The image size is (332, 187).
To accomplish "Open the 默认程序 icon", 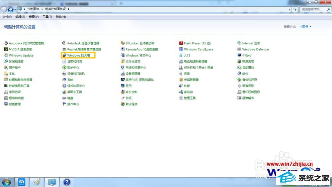I will 123,104.
